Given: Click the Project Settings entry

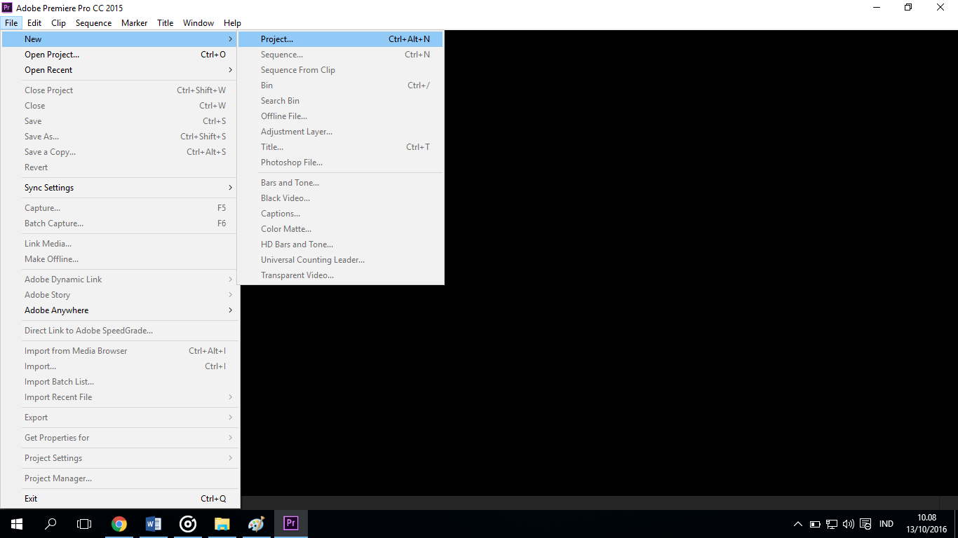Looking at the screenshot, I should (121, 458).
